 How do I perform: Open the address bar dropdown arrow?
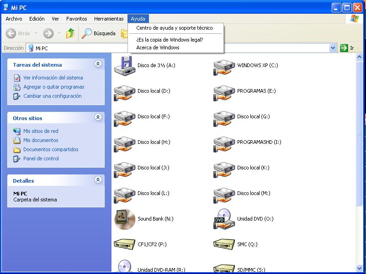333,48
